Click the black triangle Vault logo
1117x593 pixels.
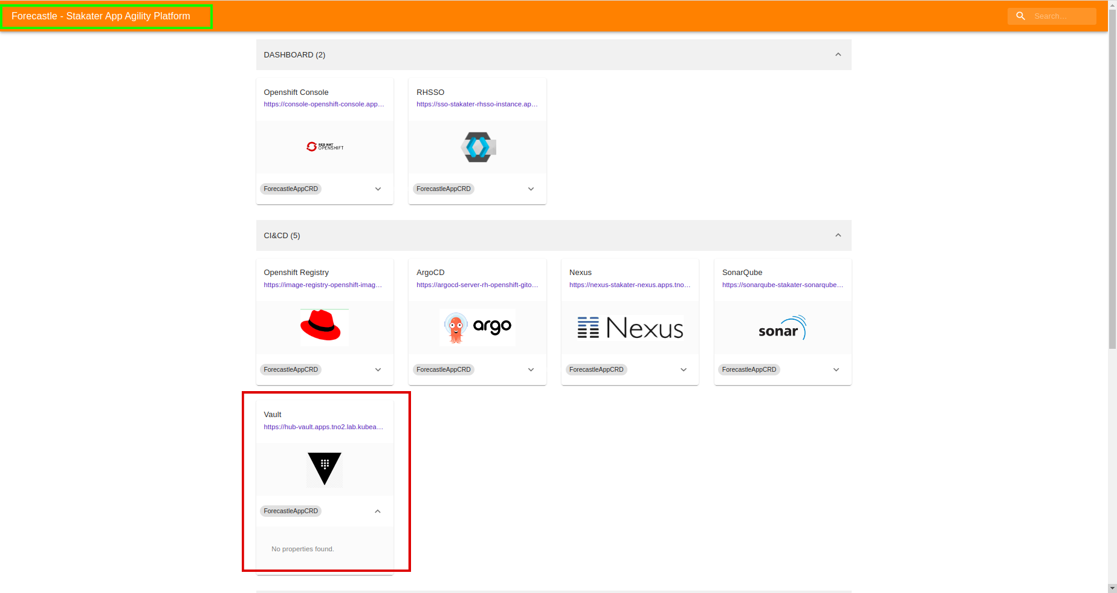pos(325,468)
